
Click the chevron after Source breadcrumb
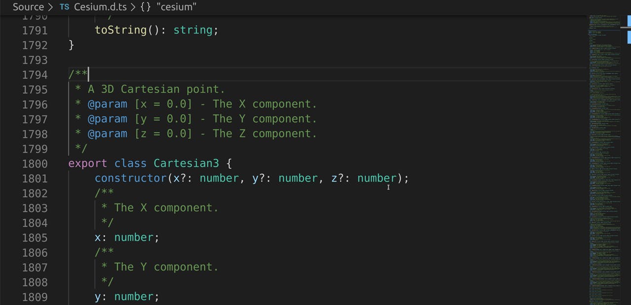tap(51, 7)
